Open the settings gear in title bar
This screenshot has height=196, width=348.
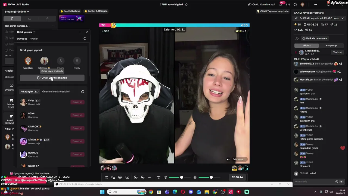[x=295, y=5]
